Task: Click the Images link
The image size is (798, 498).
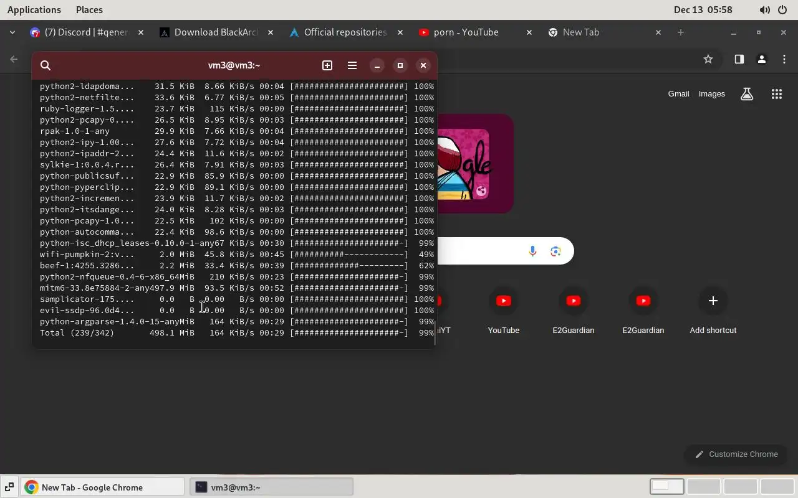Action: (x=712, y=94)
